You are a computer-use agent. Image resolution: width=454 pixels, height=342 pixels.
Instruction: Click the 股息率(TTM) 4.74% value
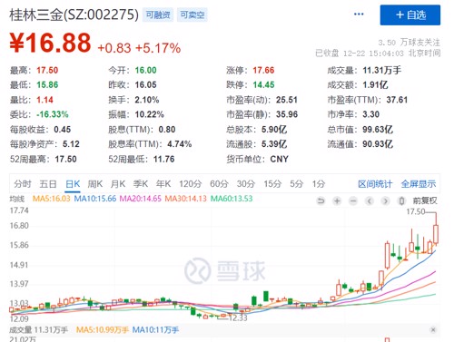coord(180,144)
